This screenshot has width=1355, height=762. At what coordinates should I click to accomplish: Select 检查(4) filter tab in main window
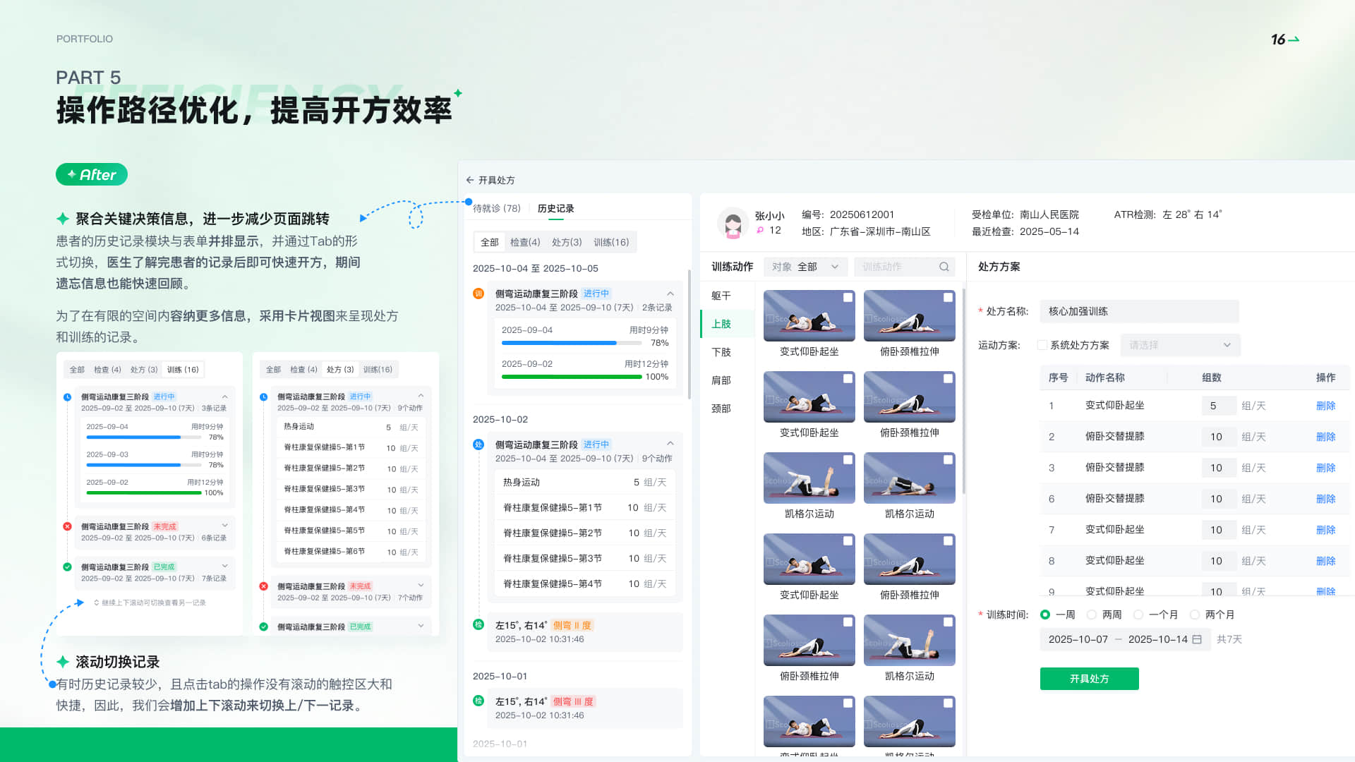(x=525, y=242)
